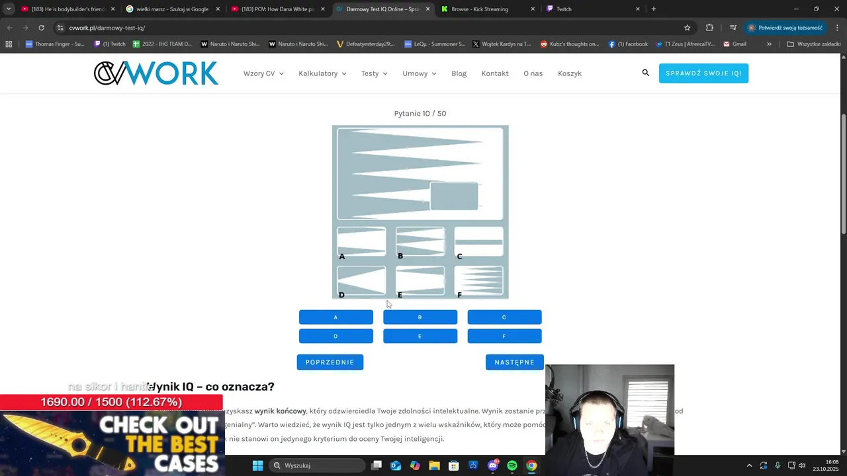This screenshot has width=847, height=476.
Task: Reload the page
Action: (x=41, y=28)
